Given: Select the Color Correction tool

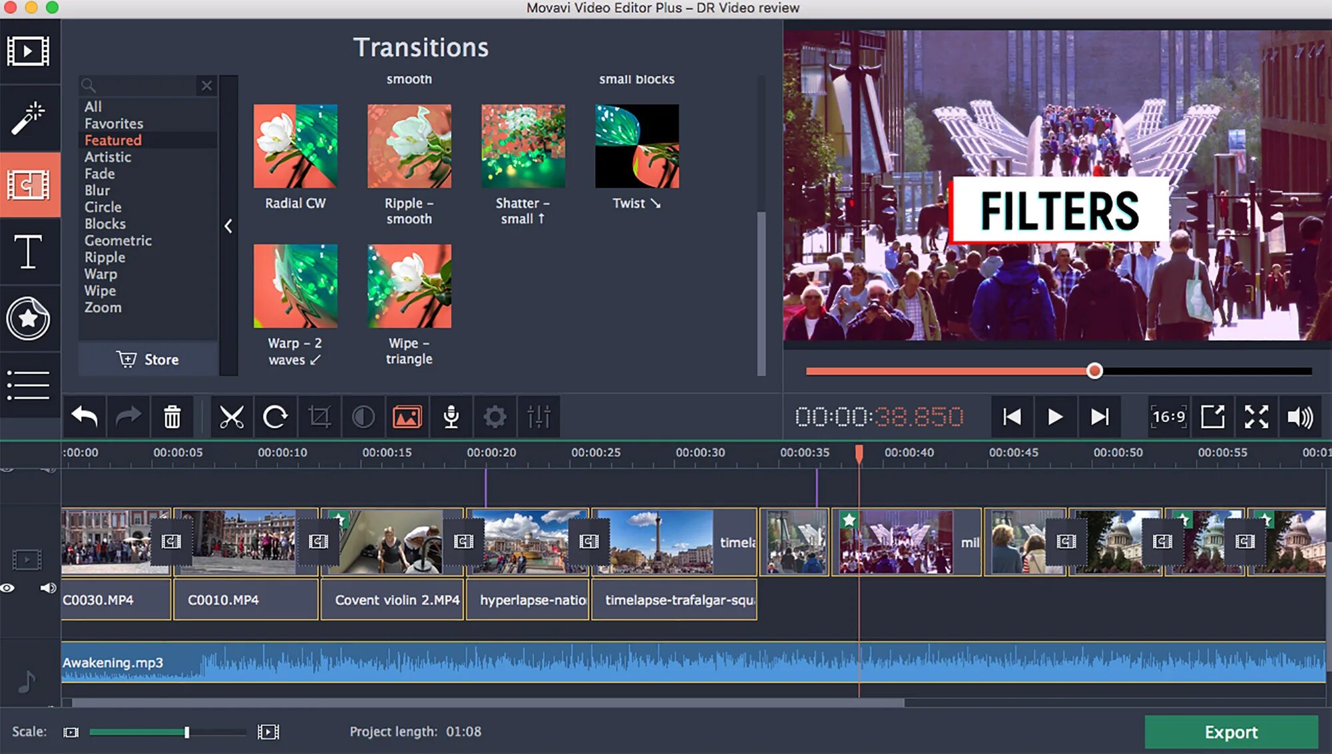Looking at the screenshot, I should click(363, 418).
